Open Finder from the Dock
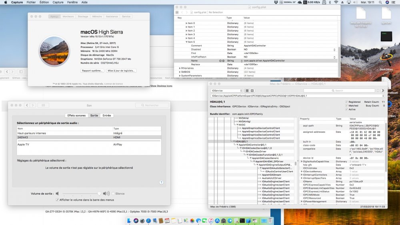Image resolution: width=400 pixels, height=225 pixels. tap(129, 221)
